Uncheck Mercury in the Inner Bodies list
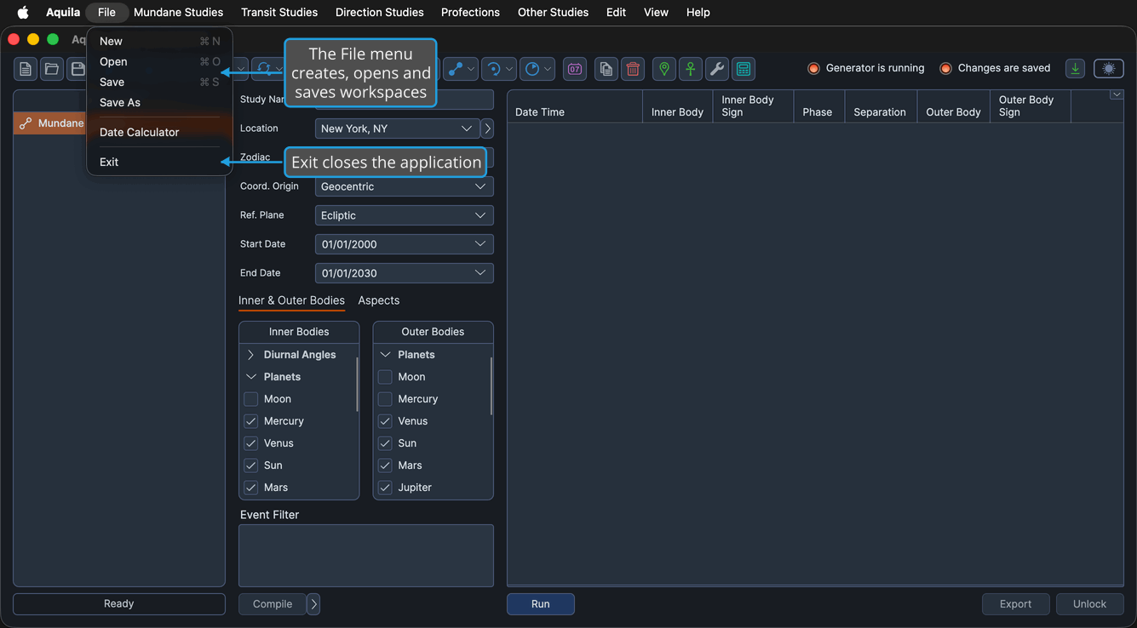The width and height of the screenshot is (1137, 628). pyautogui.click(x=251, y=421)
